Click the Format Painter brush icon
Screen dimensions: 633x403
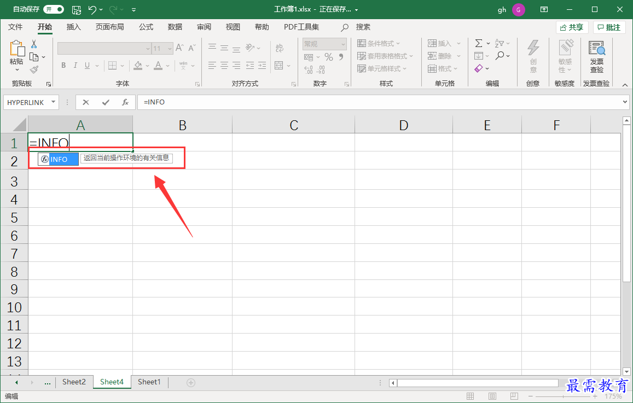coord(34,70)
